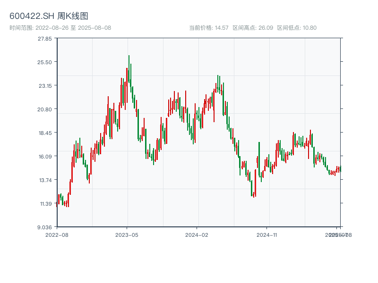The image size is (378, 283).
Task: Click the period high label 区间高点: 26.09
Action: tap(253, 28)
